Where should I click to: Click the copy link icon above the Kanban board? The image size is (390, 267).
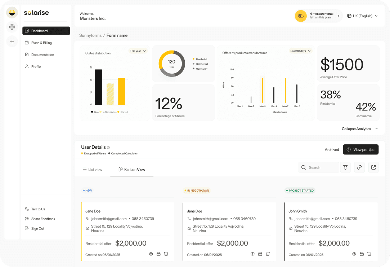pyautogui.click(x=359, y=167)
